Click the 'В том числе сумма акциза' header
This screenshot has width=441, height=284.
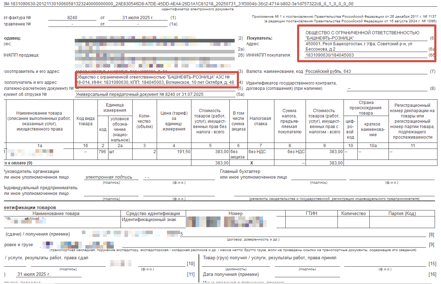pos(239,121)
